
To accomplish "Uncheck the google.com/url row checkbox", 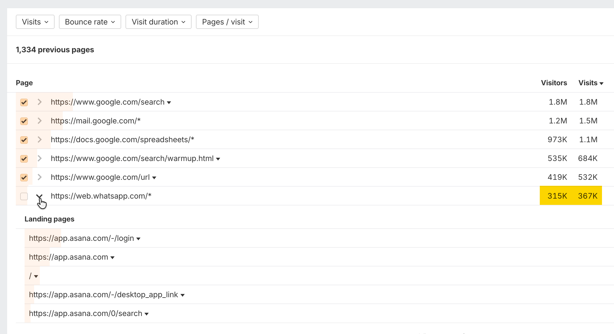I will [x=24, y=177].
